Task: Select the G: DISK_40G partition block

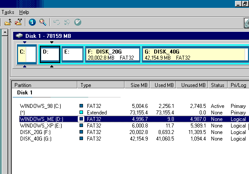Action: (195, 54)
